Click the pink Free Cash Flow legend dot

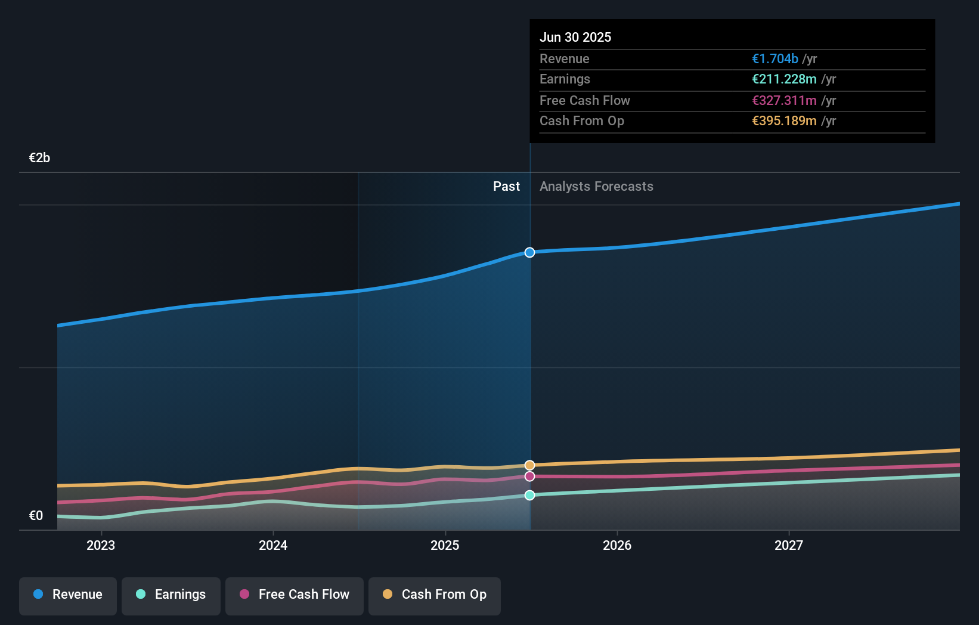coord(244,595)
